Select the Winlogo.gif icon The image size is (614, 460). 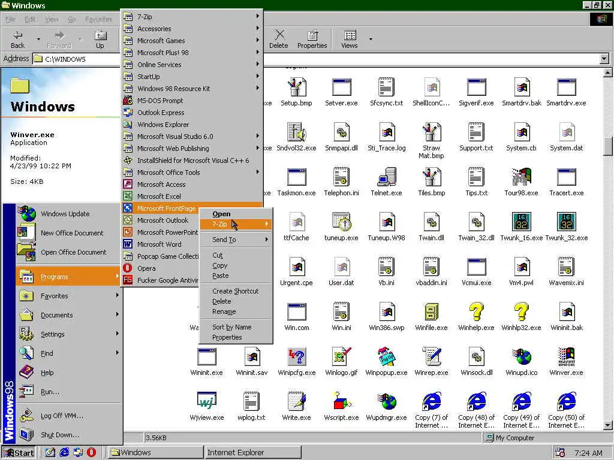click(x=341, y=357)
